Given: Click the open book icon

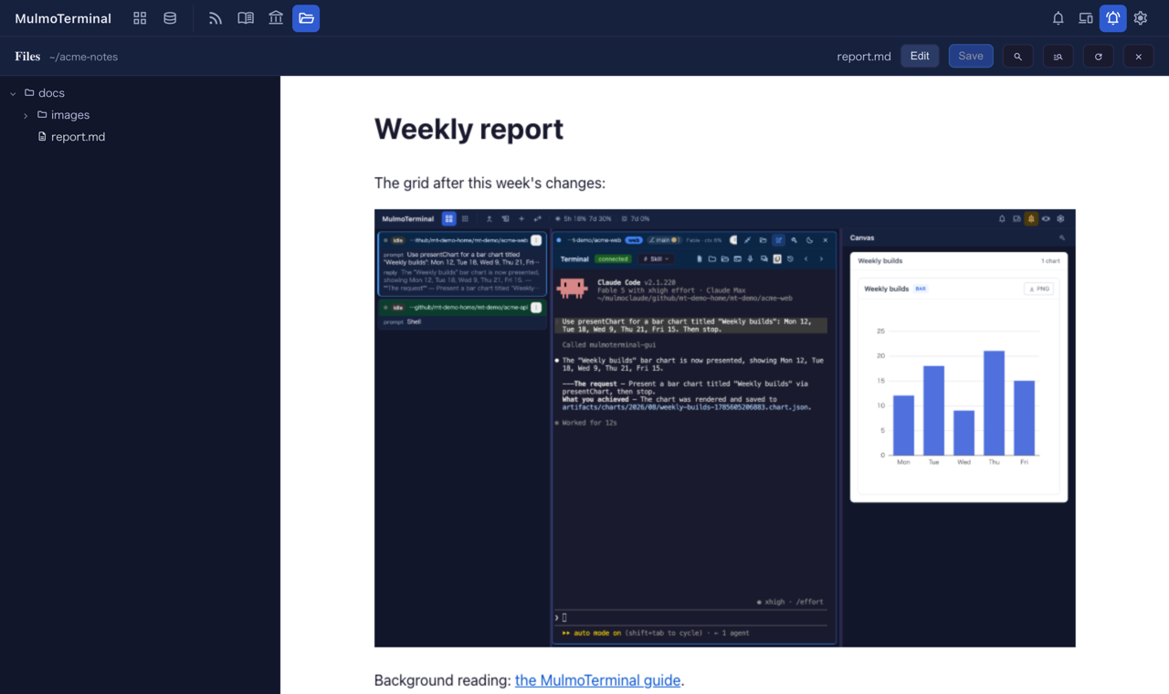Looking at the screenshot, I should [x=246, y=18].
